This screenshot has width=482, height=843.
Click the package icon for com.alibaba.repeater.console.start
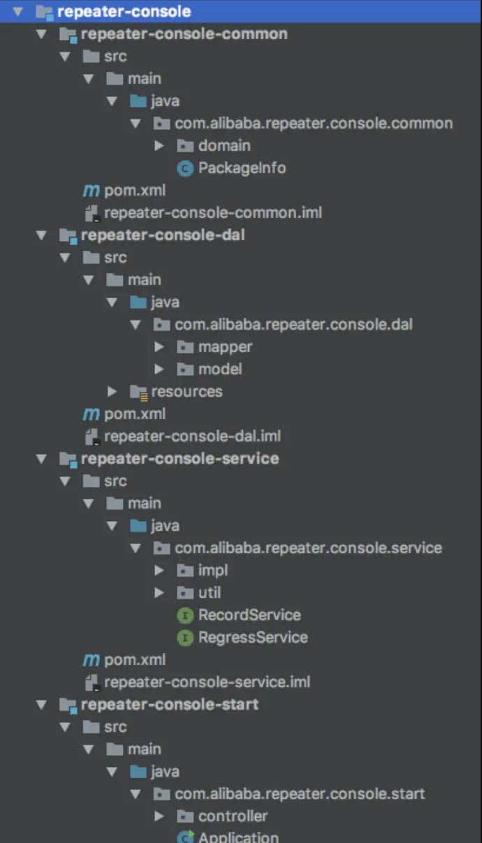pos(161,793)
